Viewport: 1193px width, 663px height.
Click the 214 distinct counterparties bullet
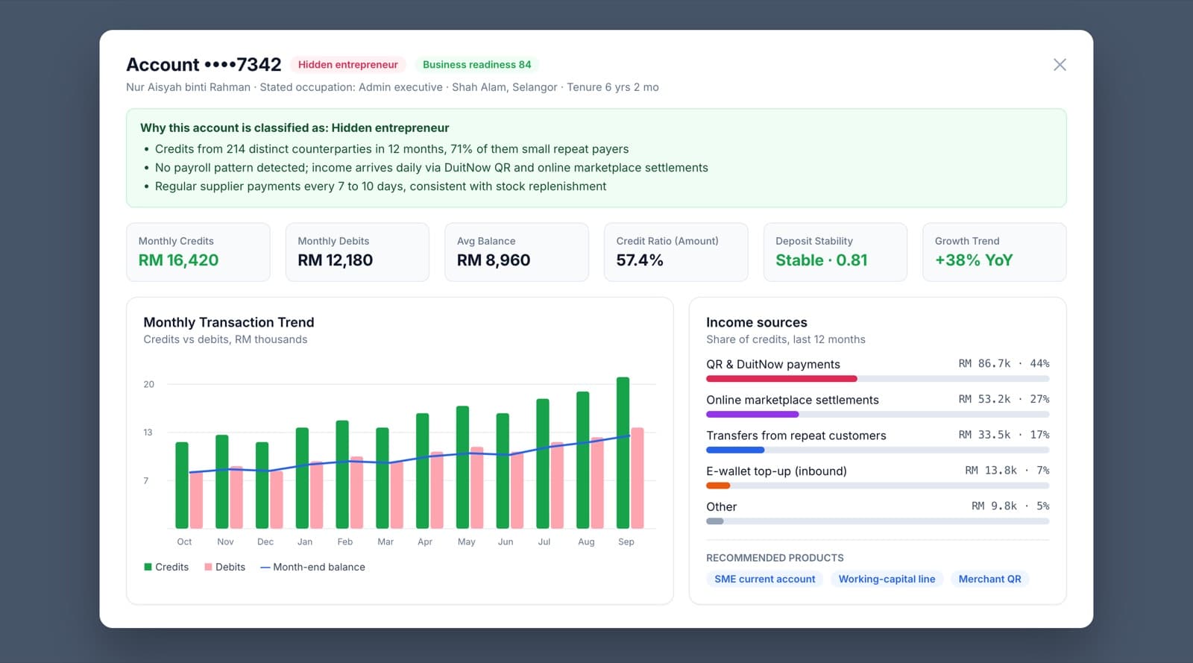click(391, 149)
